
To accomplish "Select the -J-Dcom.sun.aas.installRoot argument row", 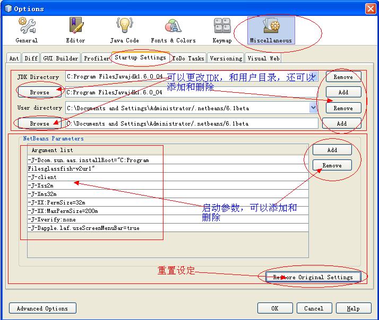I will (168, 160).
